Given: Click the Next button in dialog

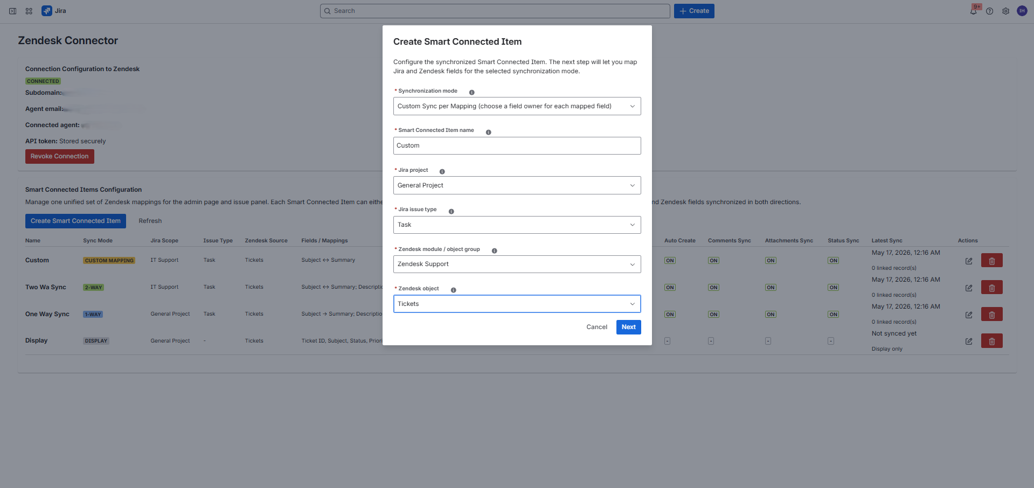Looking at the screenshot, I should 628,327.
